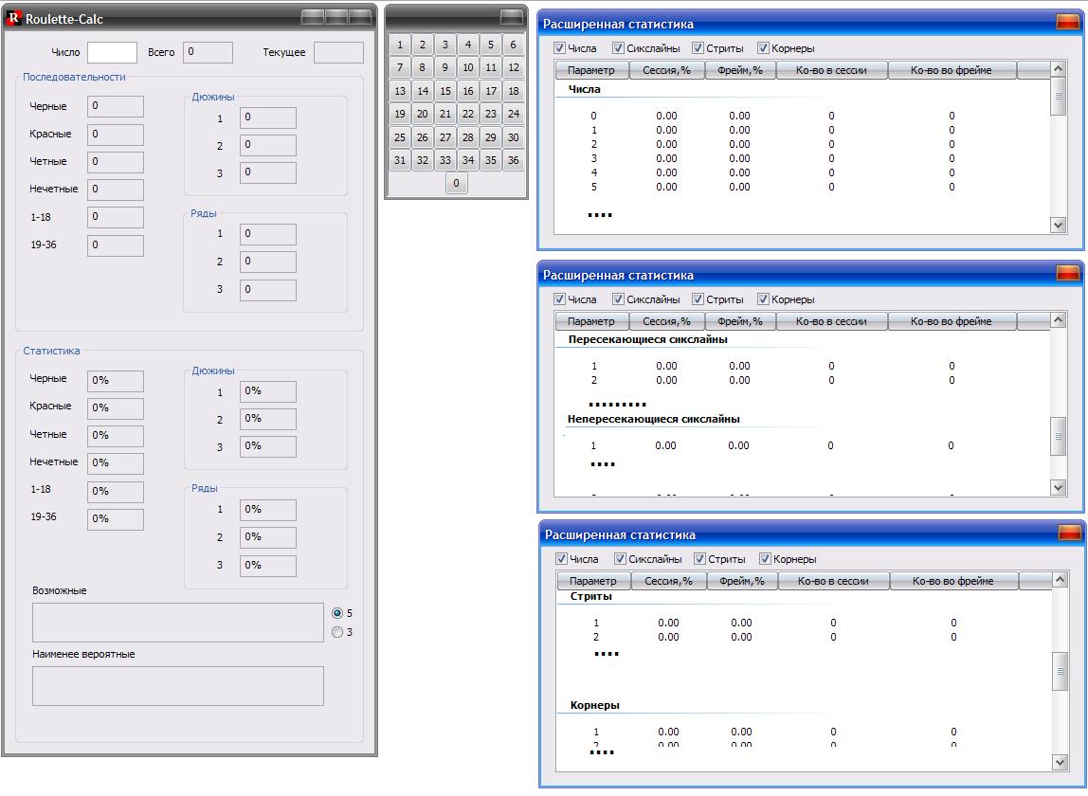Sort by Фрейм,% in the top statistics table

click(x=740, y=70)
